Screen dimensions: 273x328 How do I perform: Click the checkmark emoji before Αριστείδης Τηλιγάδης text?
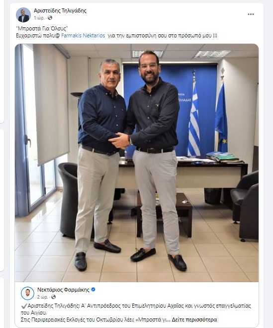[x=24, y=306]
